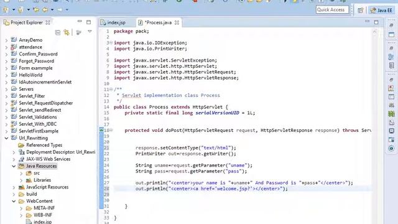The height and width of the screenshot is (224, 398).
Task: Click the editor vertical scrollbar up arrow
Action: 374,32
